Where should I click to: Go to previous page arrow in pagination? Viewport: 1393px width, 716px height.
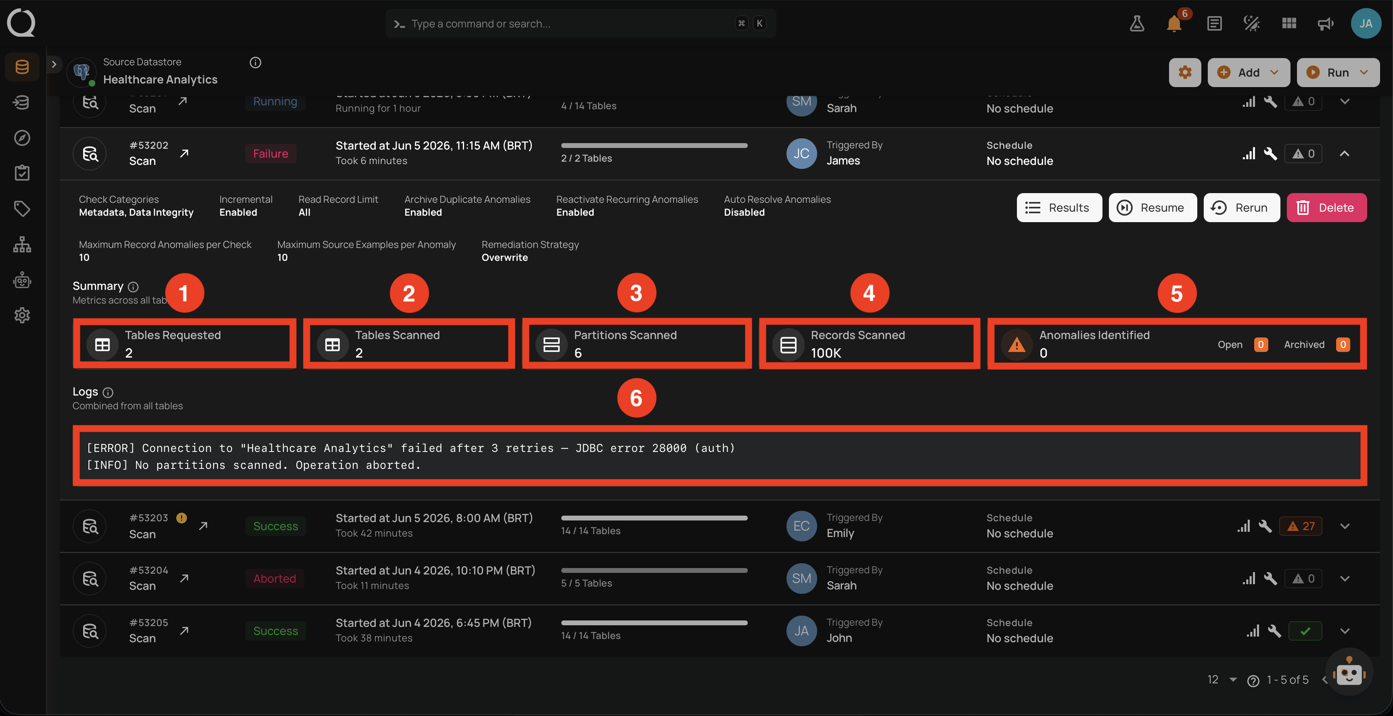[x=1324, y=680]
